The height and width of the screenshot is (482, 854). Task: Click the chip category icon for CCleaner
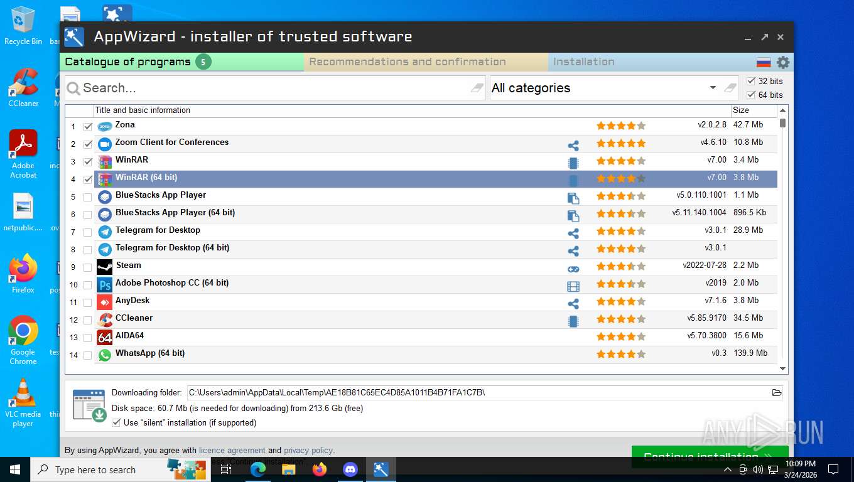[573, 321]
